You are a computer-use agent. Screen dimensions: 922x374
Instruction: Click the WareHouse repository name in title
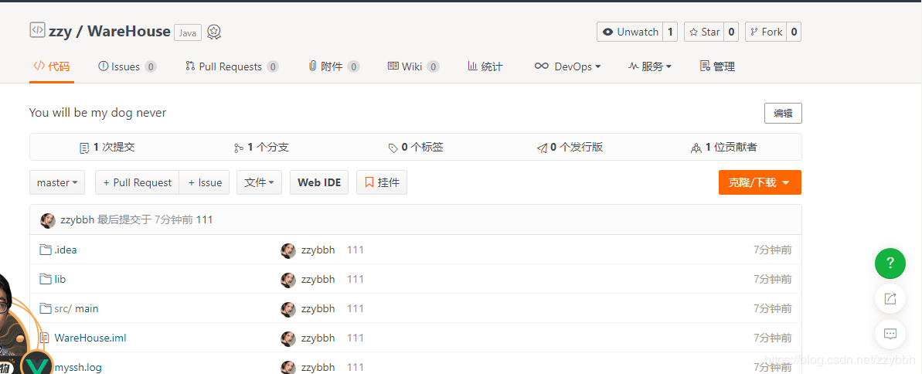pyautogui.click(x=129, y=31)
